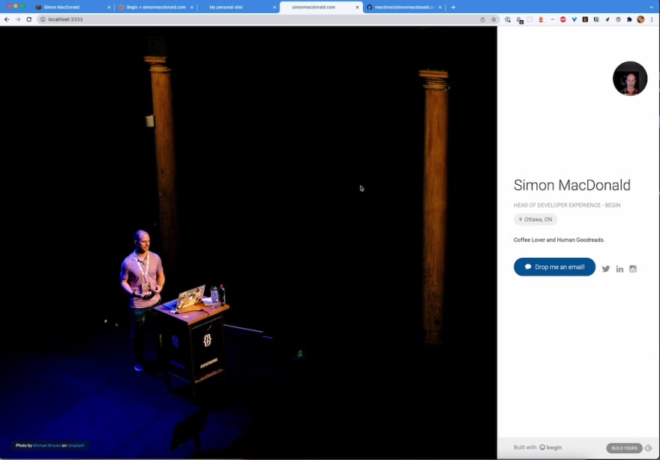Open Chrome's three-dot menu
Screen dimensions: 660x460
[x=652, y=19]
